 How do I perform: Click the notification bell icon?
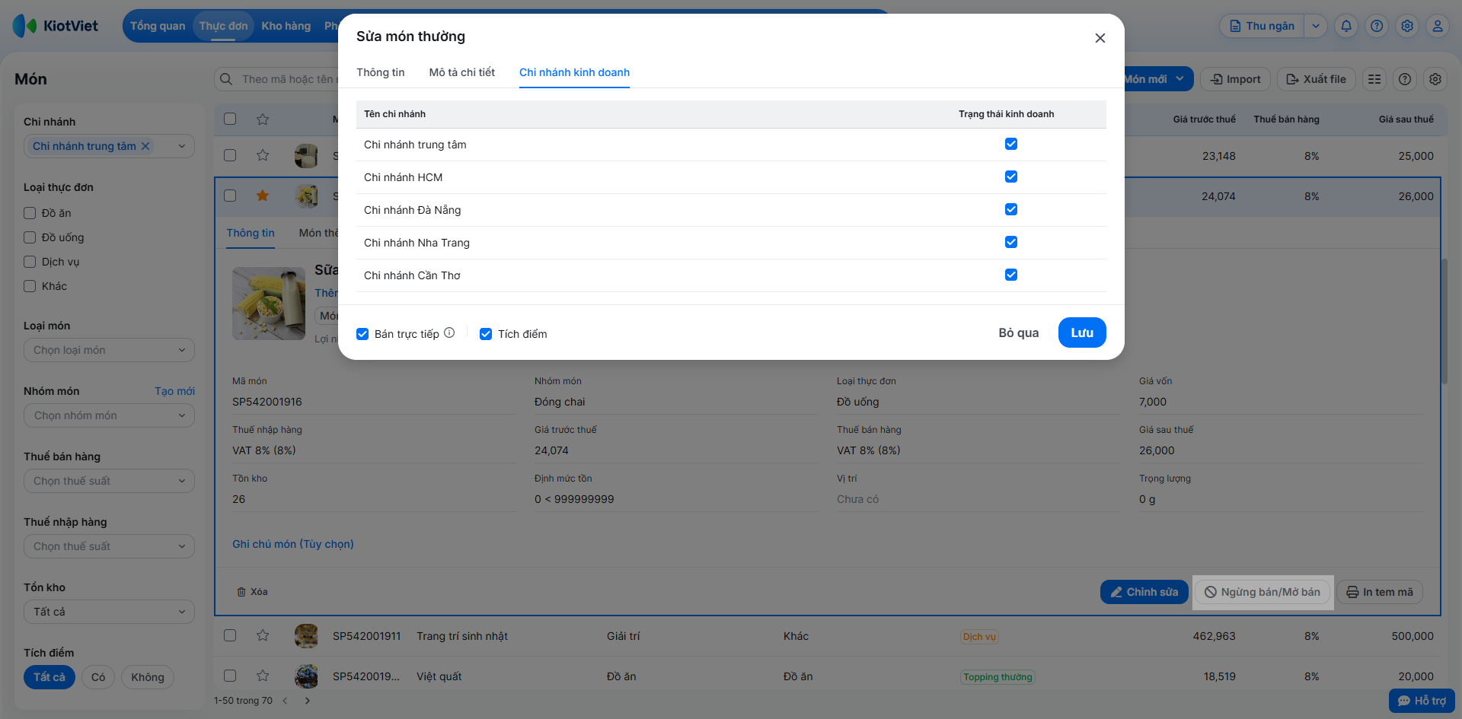tap(1346, 26)
